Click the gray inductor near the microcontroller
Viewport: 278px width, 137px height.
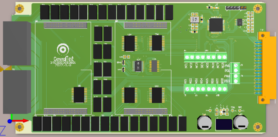click(194, 19)
